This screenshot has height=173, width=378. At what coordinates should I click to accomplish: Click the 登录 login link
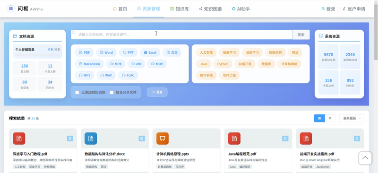[328, 9]
